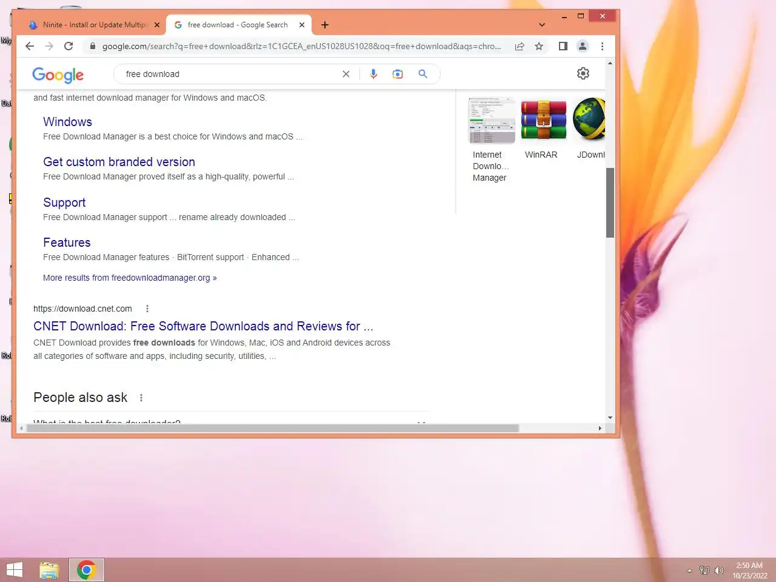Open Google search settings gear

583,73
